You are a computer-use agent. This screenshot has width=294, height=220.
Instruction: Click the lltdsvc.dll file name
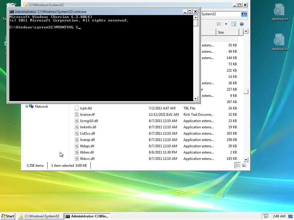click(87, 159)
